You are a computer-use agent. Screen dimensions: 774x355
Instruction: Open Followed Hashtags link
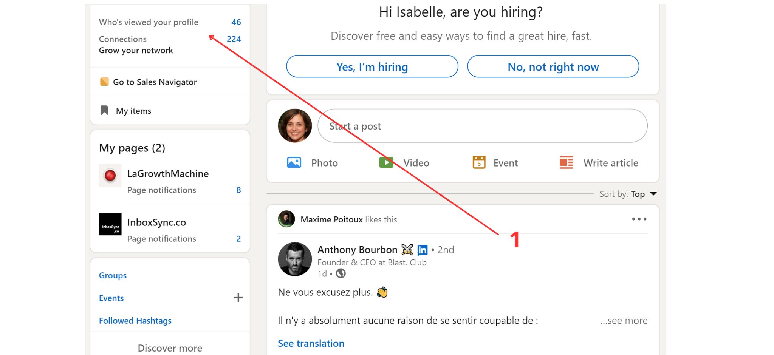coord(135,321)
